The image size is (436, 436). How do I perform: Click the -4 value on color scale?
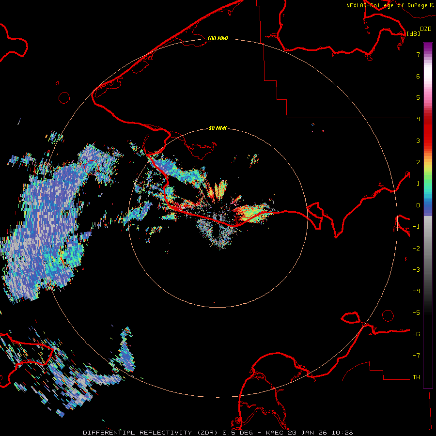(x=416, y=291)
